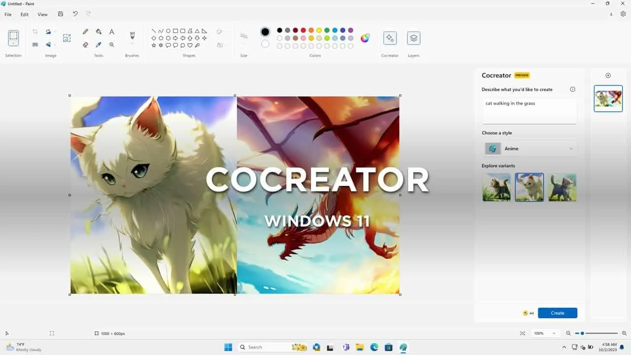Screen dimensions: 631x355
Task: Select the Pencil tool
Action: pyautogui.click(x=85, y=31)
